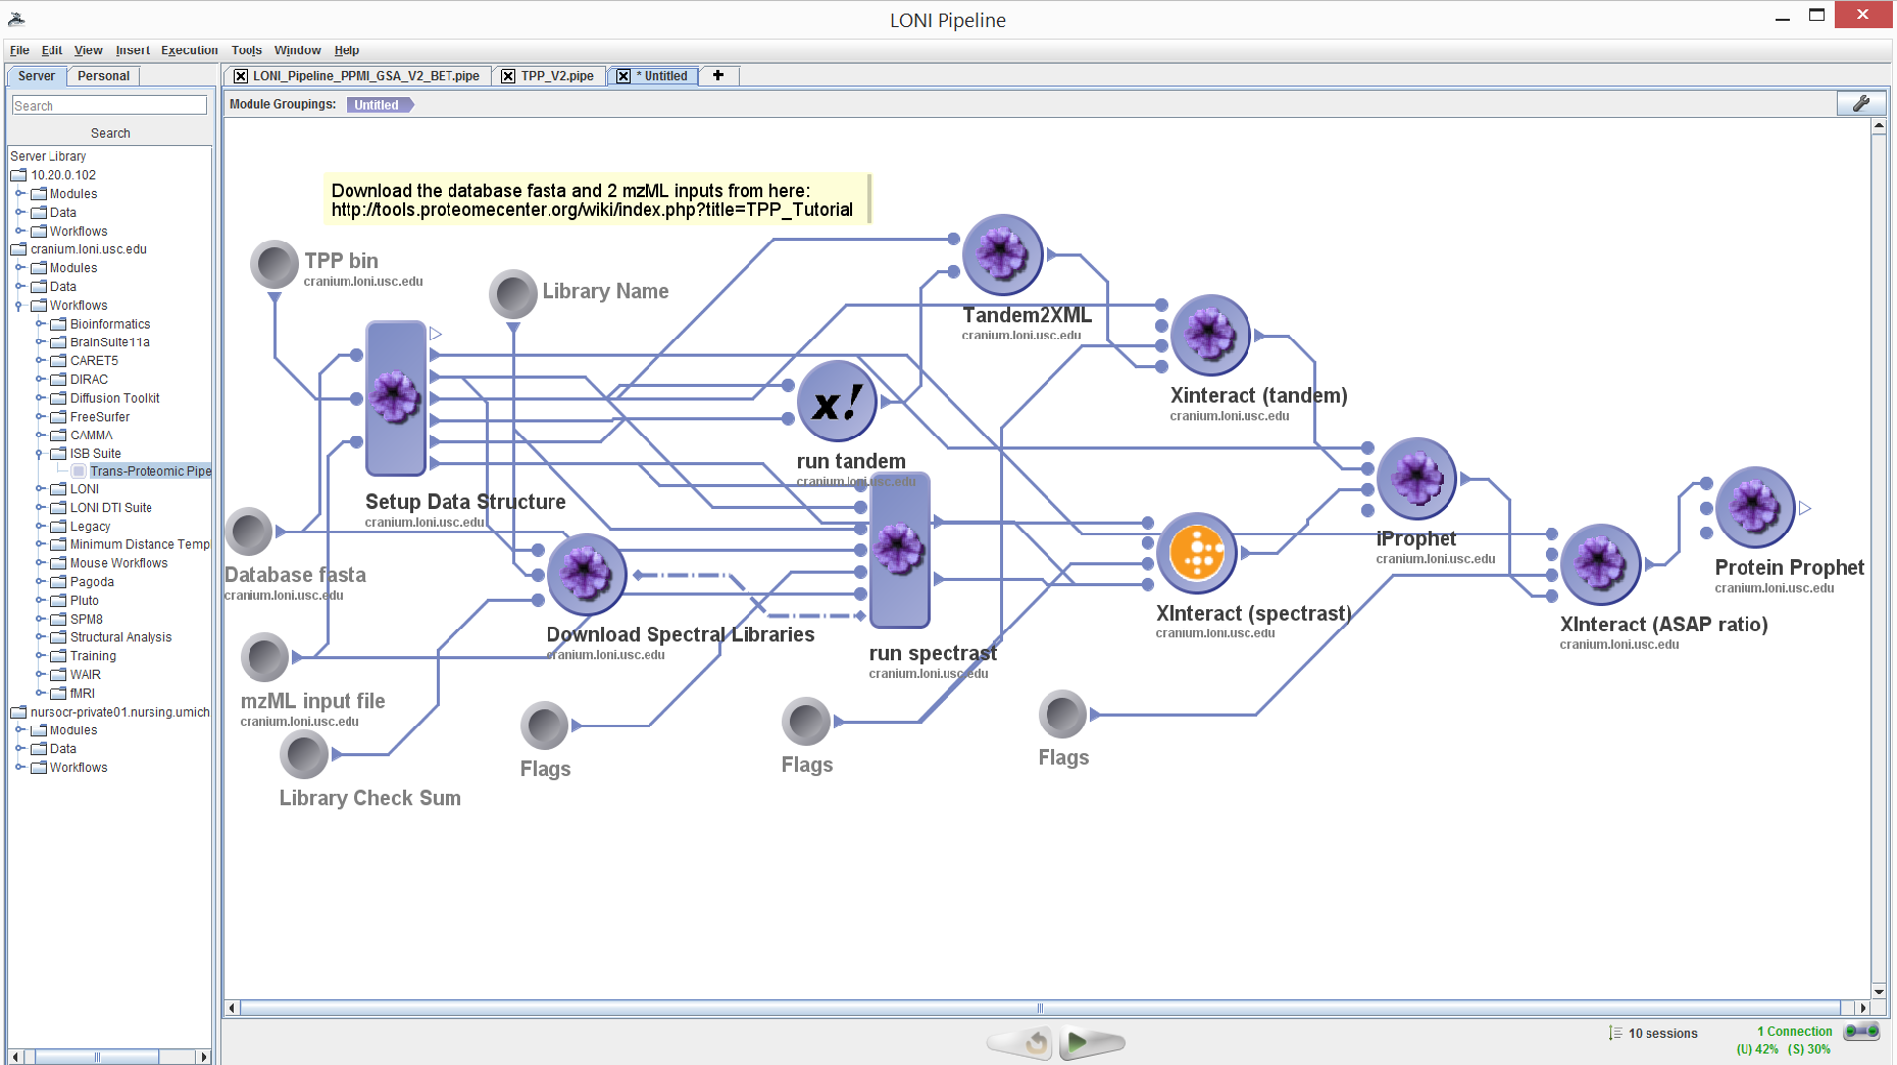The image size is (1897, 1065).
Task: Close the LONI_Pipeline_PPMI_GSA_V2_BET.pipe tab
Action: (241, 76)
